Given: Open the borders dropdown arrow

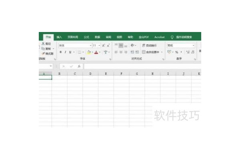Looking at the screenshot, I should tap(83, 52).
